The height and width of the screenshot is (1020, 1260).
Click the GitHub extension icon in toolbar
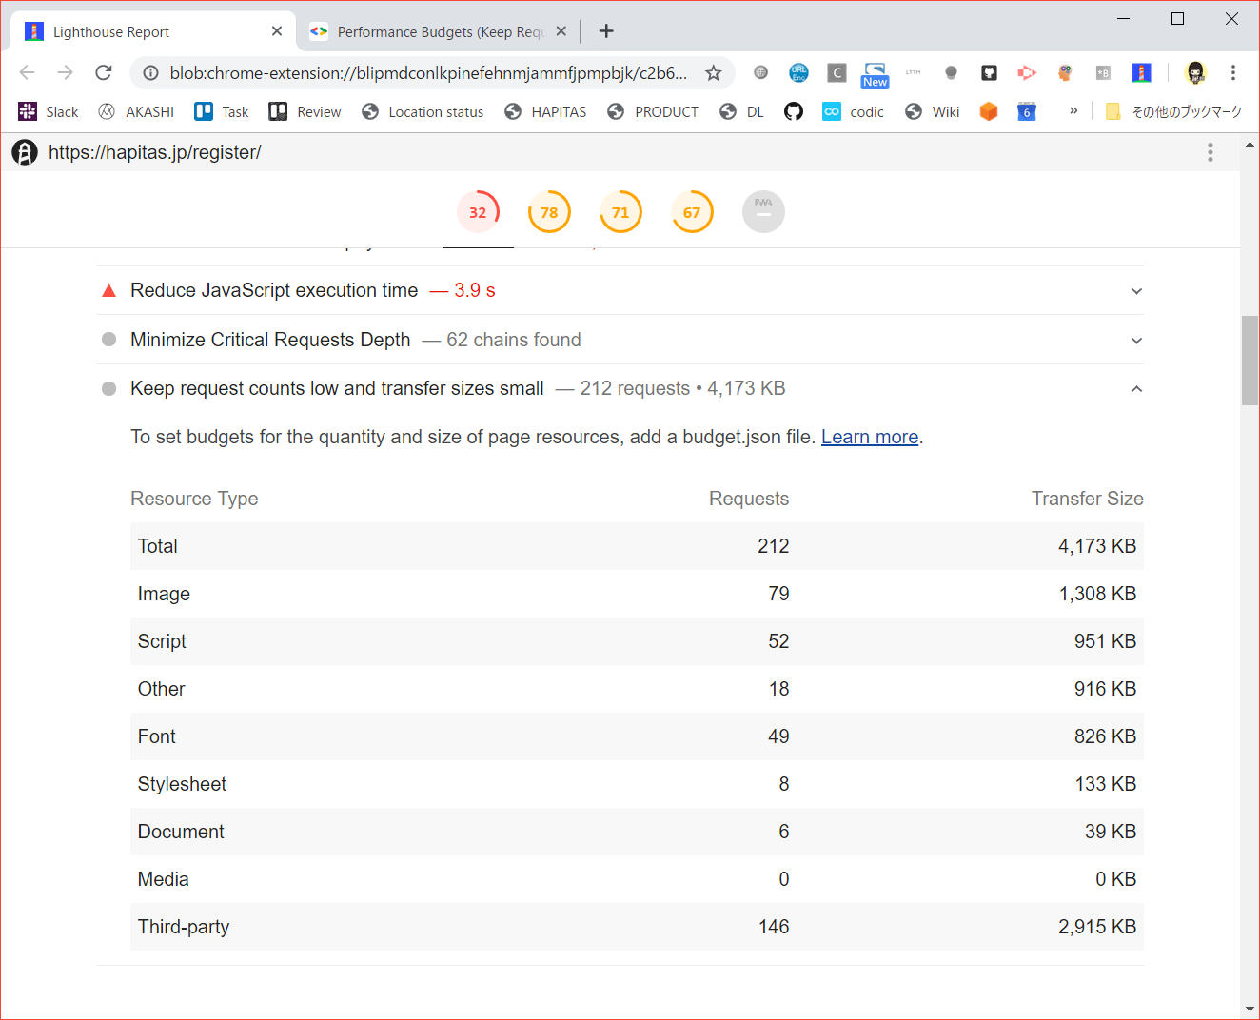click(x=989, y=73)
